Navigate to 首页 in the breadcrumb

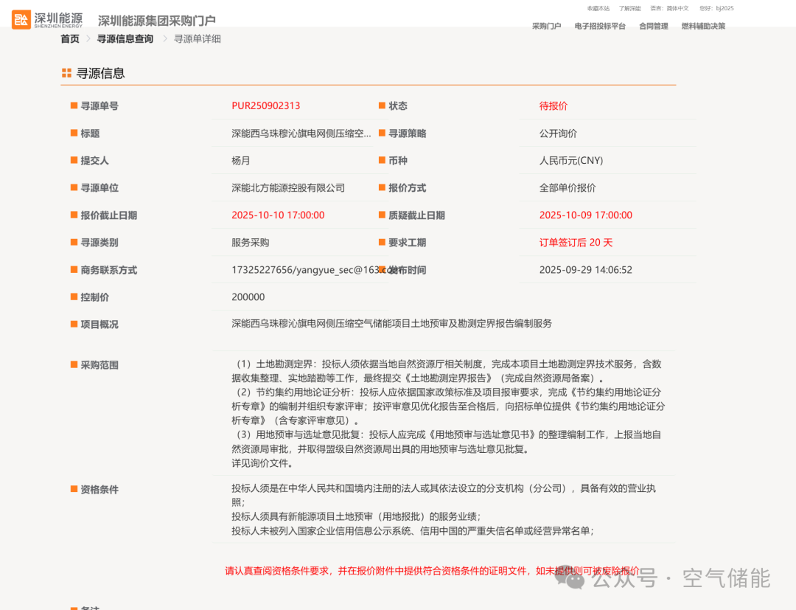(70, 39)
